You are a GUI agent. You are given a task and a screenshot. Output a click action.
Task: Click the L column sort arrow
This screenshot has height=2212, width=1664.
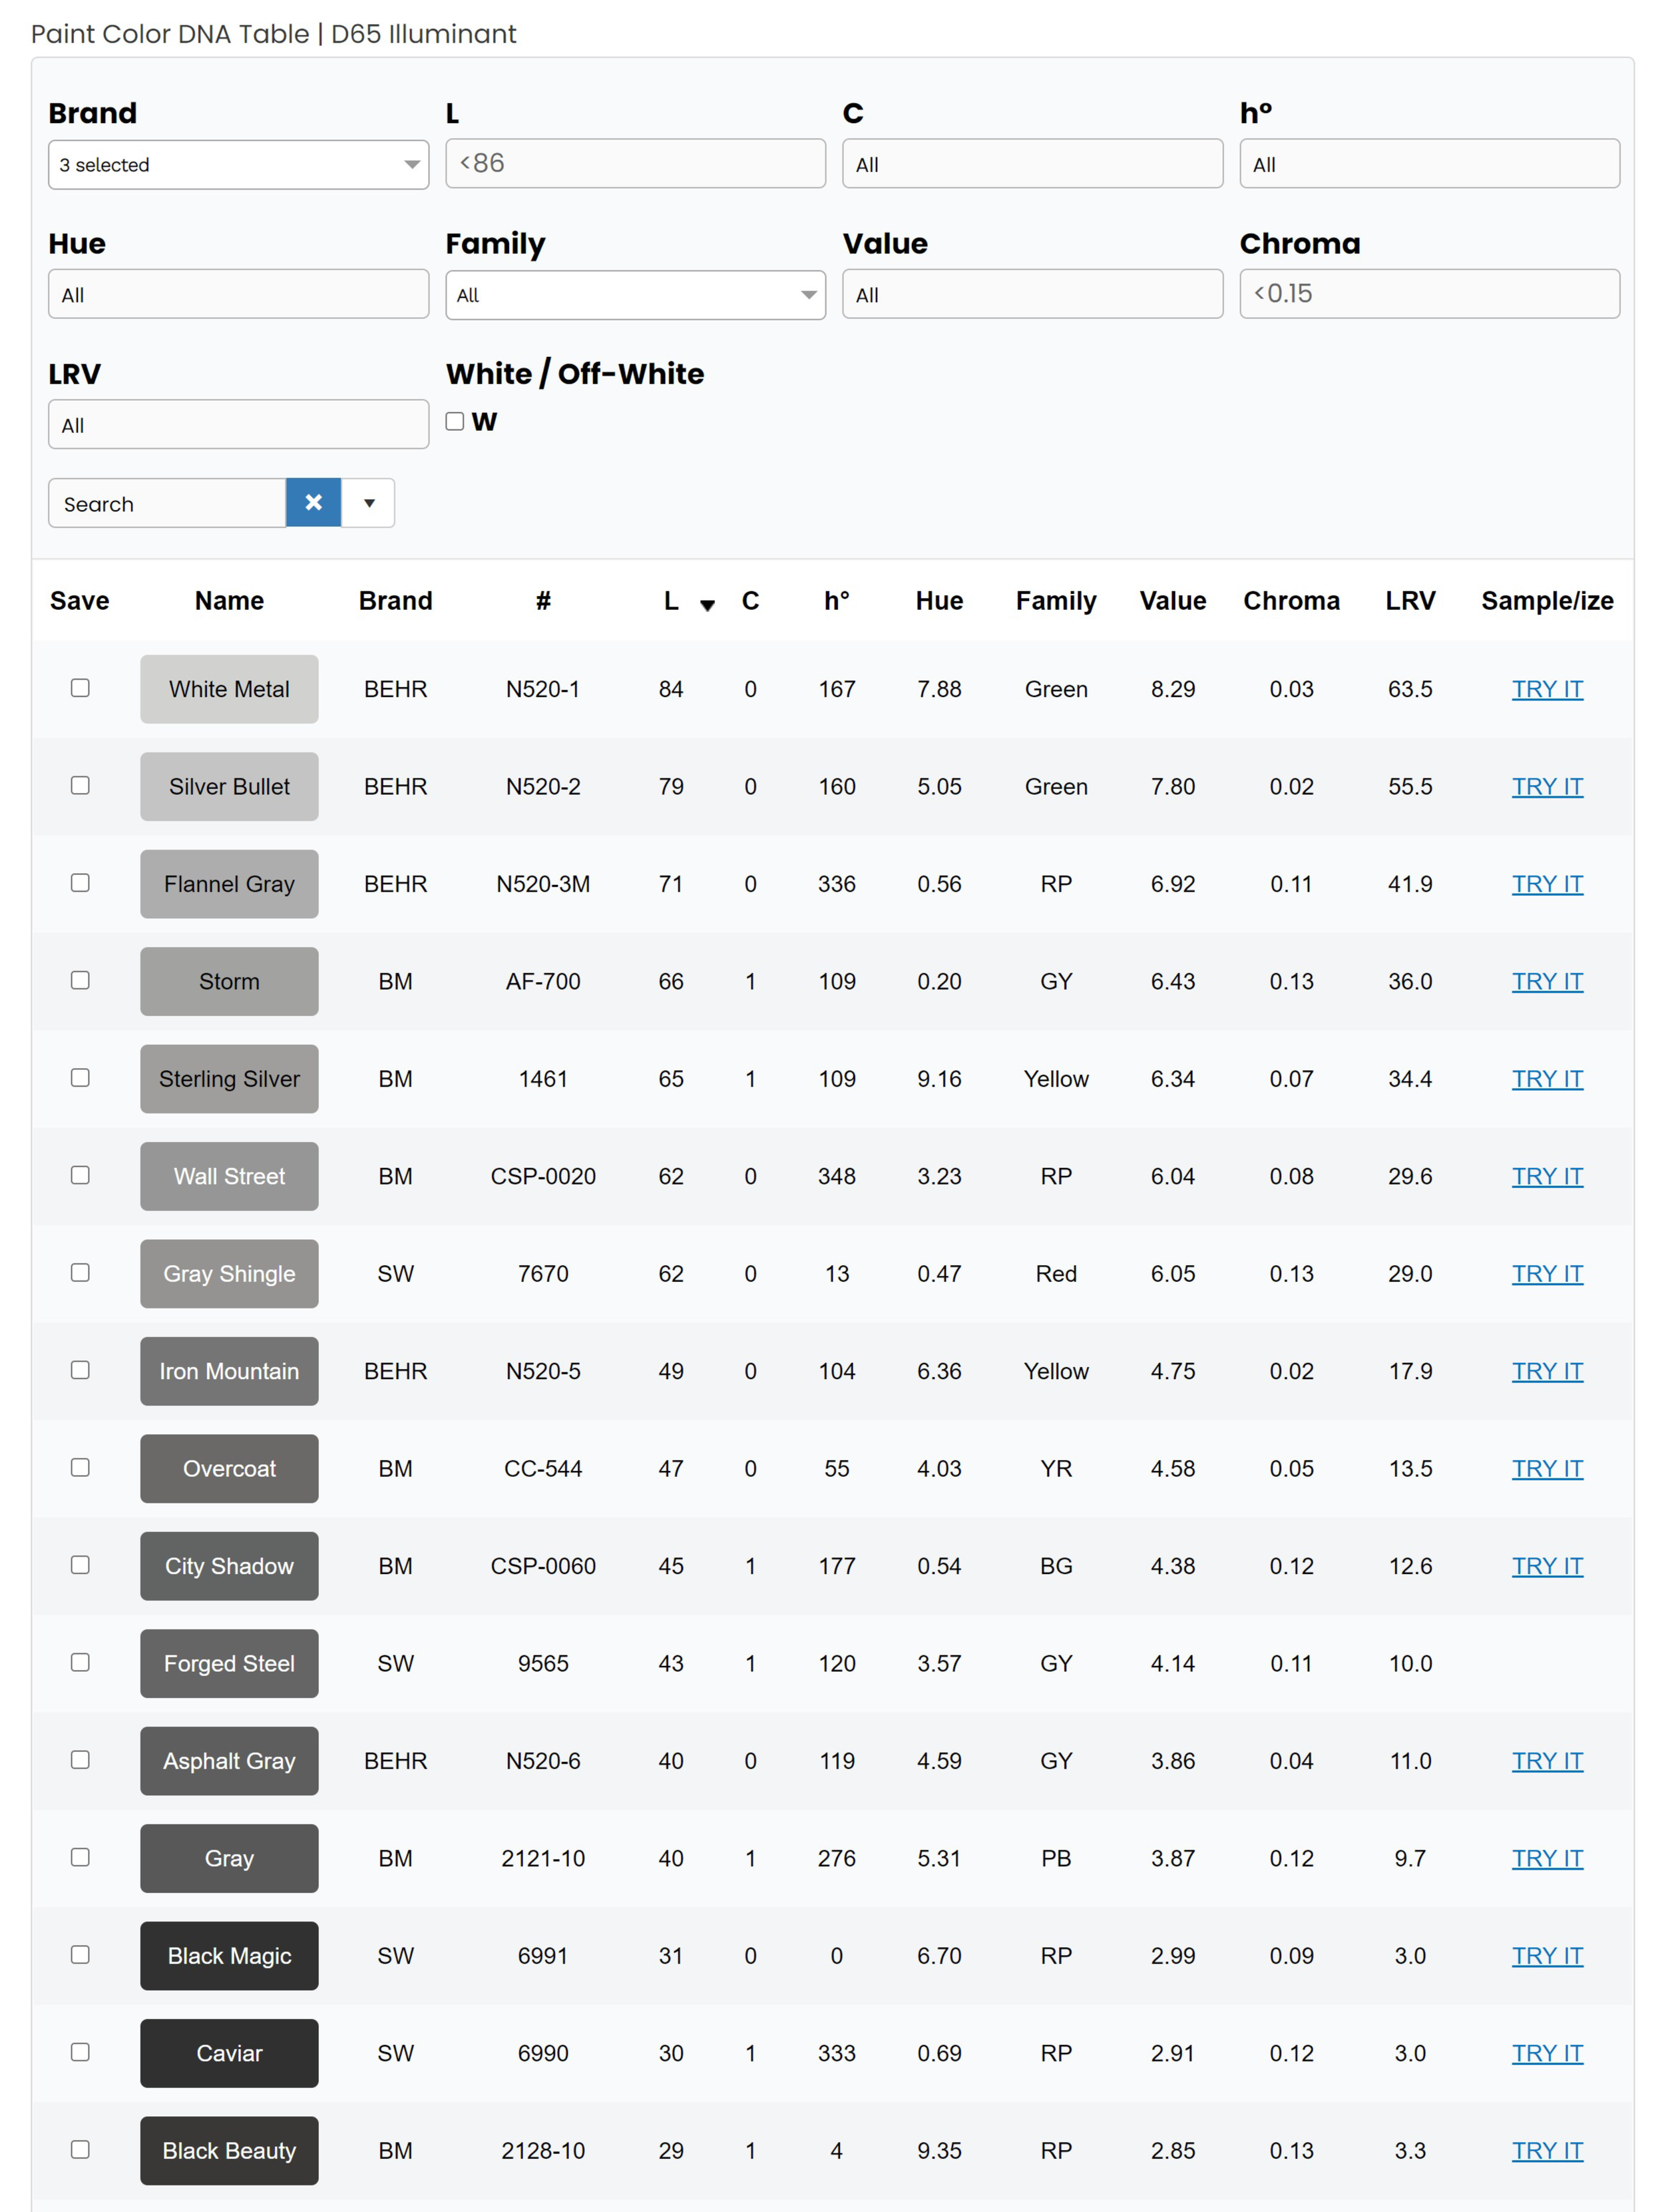click(707, 605)
